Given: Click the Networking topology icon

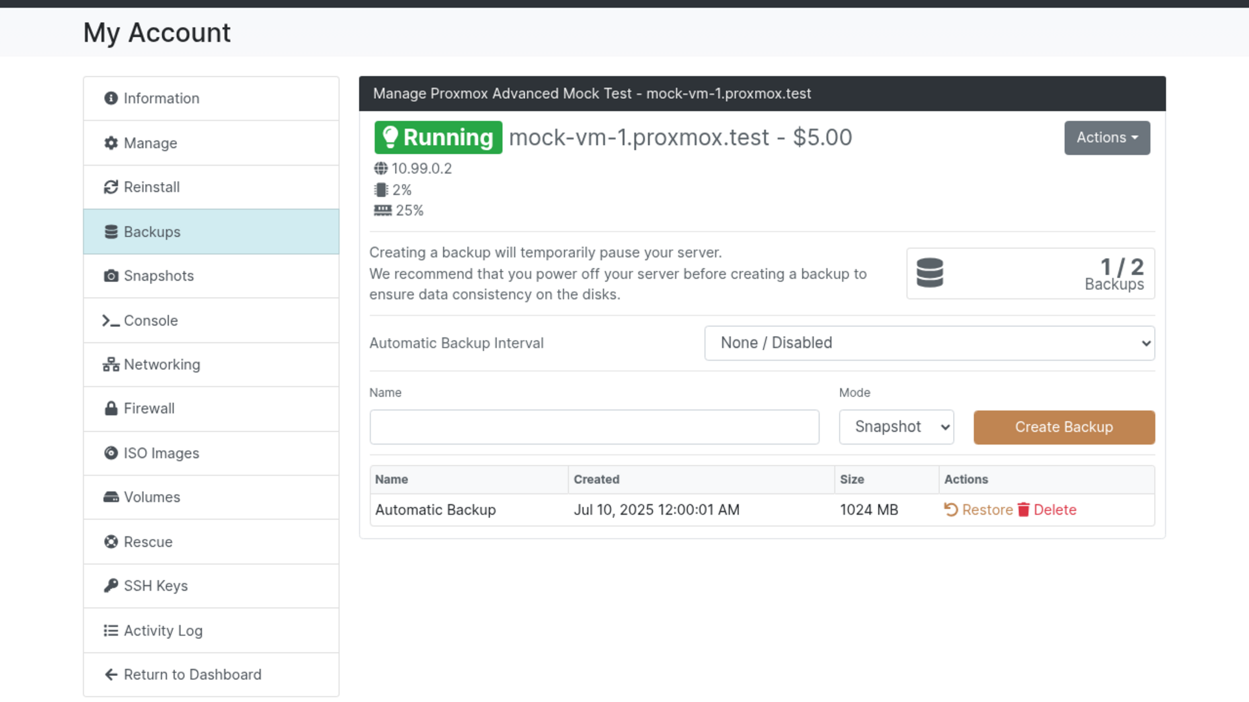Looking at the screenshot, I should pyautogui.click(x=111, y=365).
